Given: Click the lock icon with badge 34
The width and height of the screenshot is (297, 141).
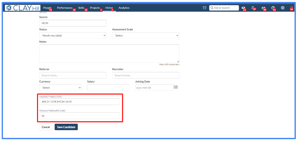Looking at the screenshot, I should point(292,8).
